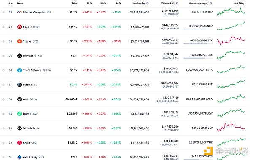Click the Wormhole coin logo
This screenshot has width=253, height=160.
[19, 128]
